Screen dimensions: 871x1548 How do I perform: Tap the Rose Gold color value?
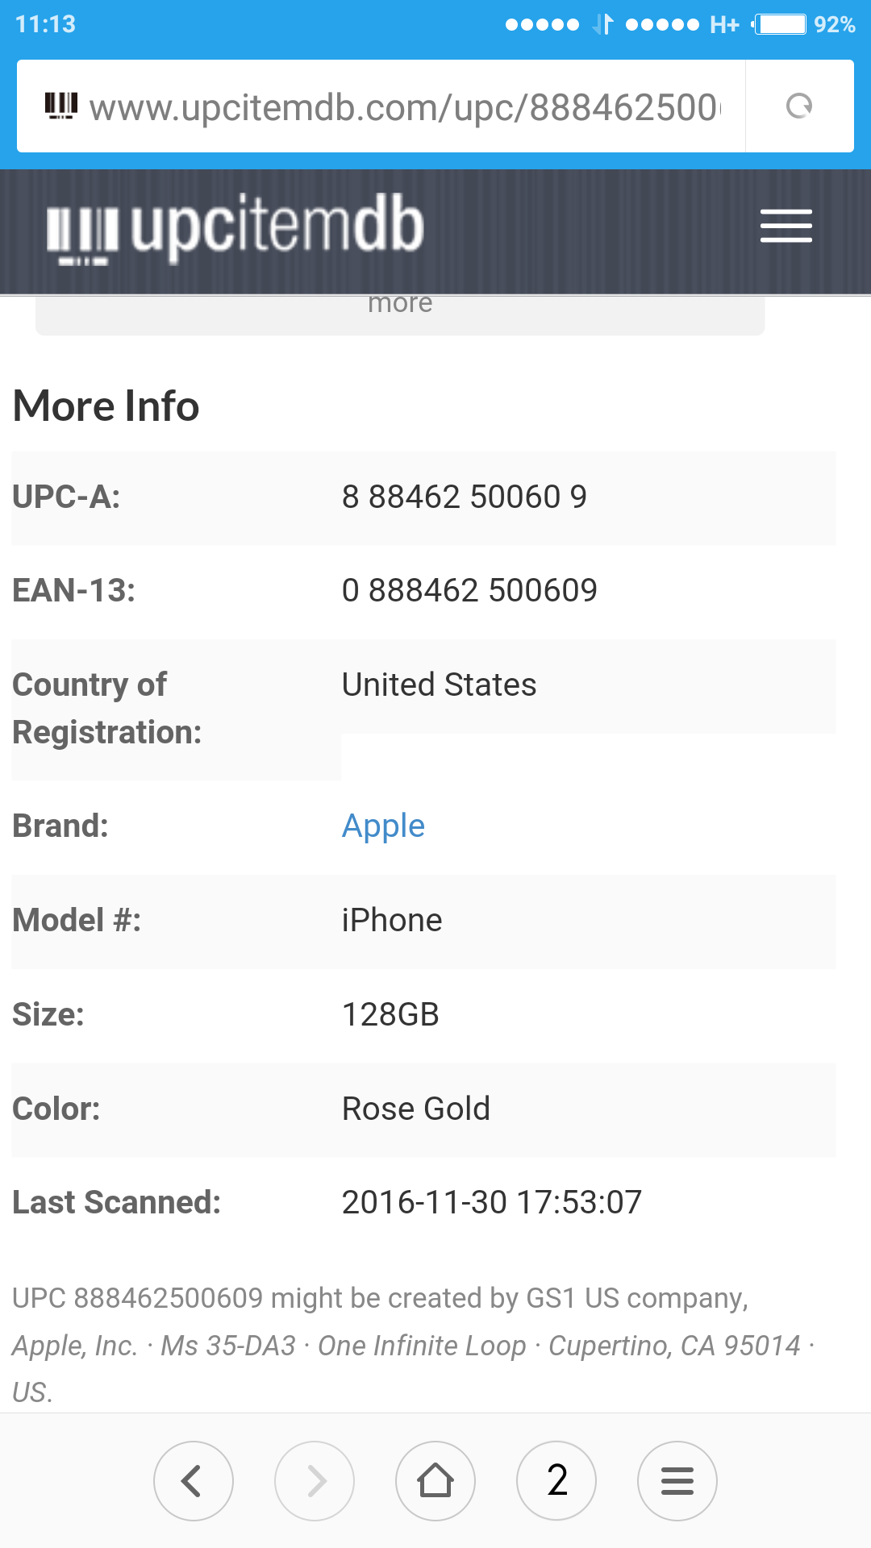point(415,1109)
